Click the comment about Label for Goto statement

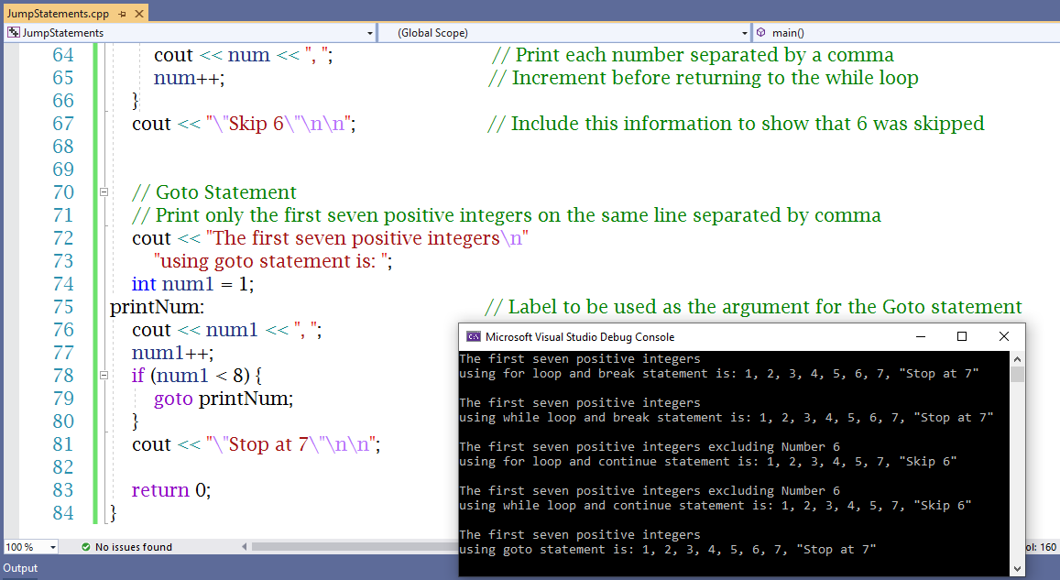coord(753,307)
